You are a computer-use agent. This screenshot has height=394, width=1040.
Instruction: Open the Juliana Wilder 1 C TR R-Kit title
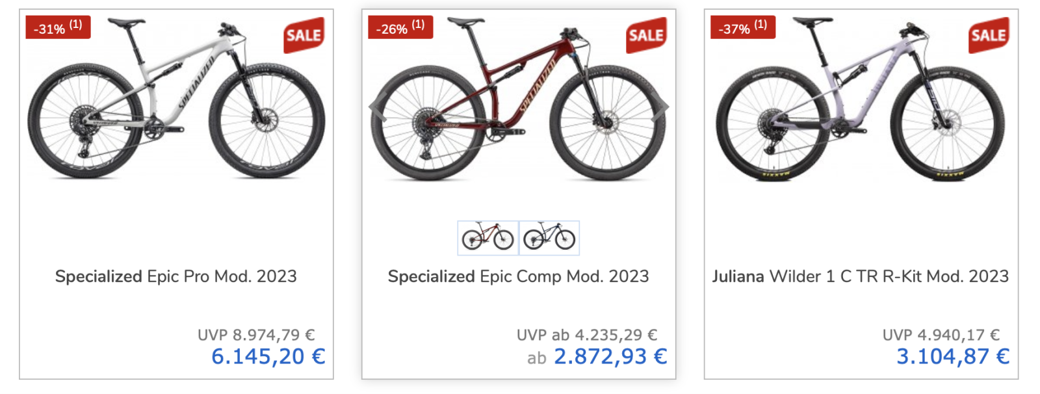coord(861,276)
